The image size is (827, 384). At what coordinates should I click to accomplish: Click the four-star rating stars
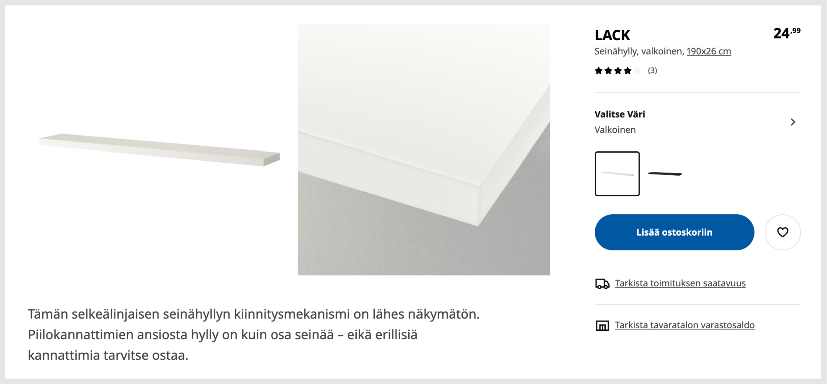point(613,71)
